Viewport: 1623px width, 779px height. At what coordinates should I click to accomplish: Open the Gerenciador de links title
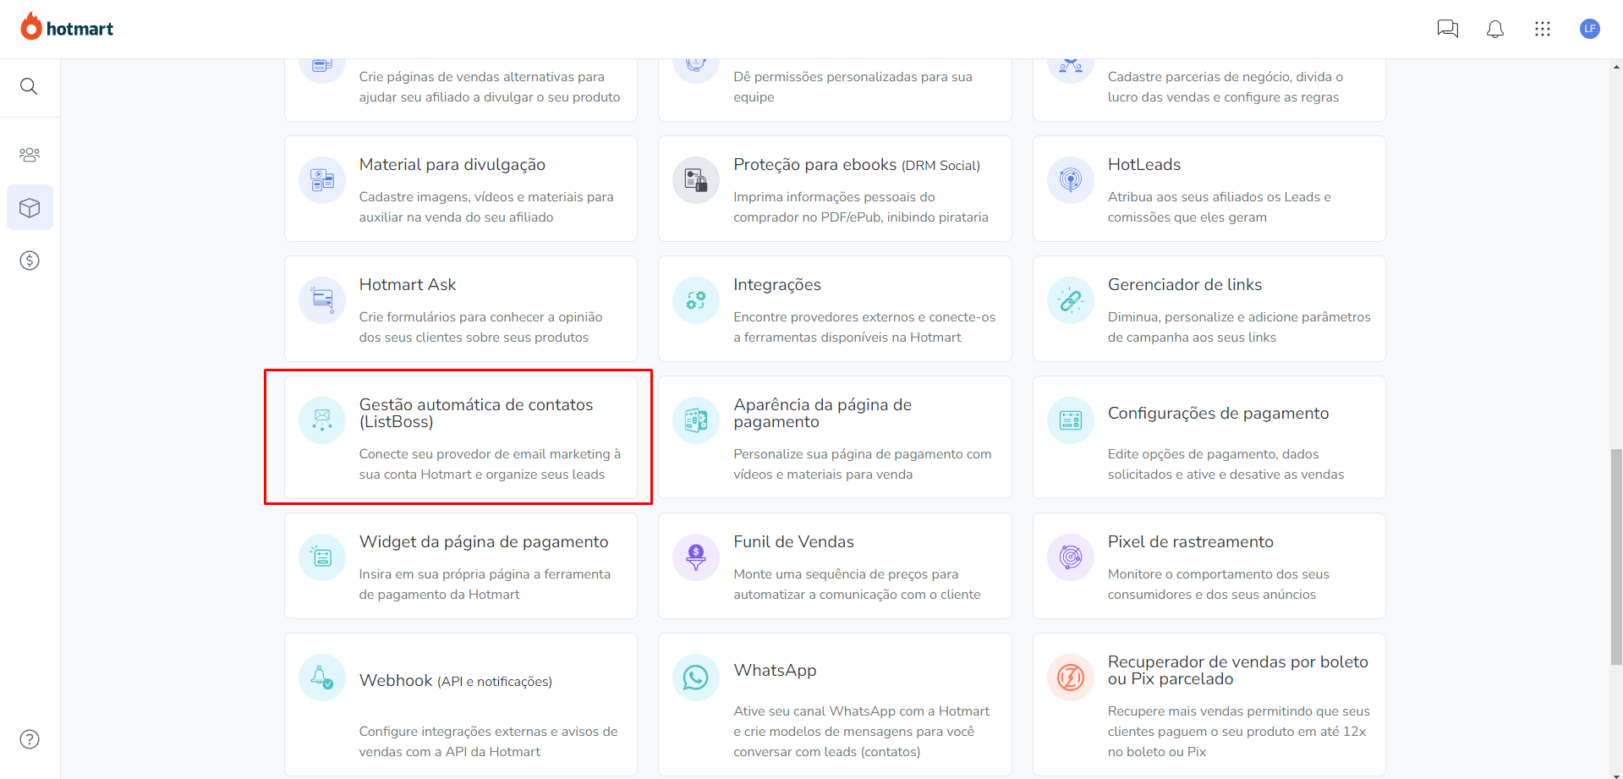click(x=1185, y=285)
